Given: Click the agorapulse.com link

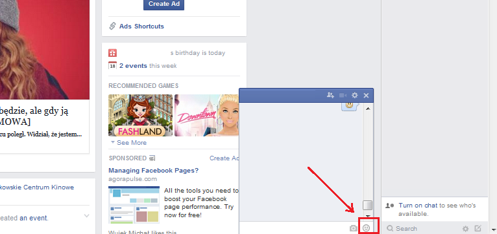Looking at the screenshot, I should pos(132,179).
